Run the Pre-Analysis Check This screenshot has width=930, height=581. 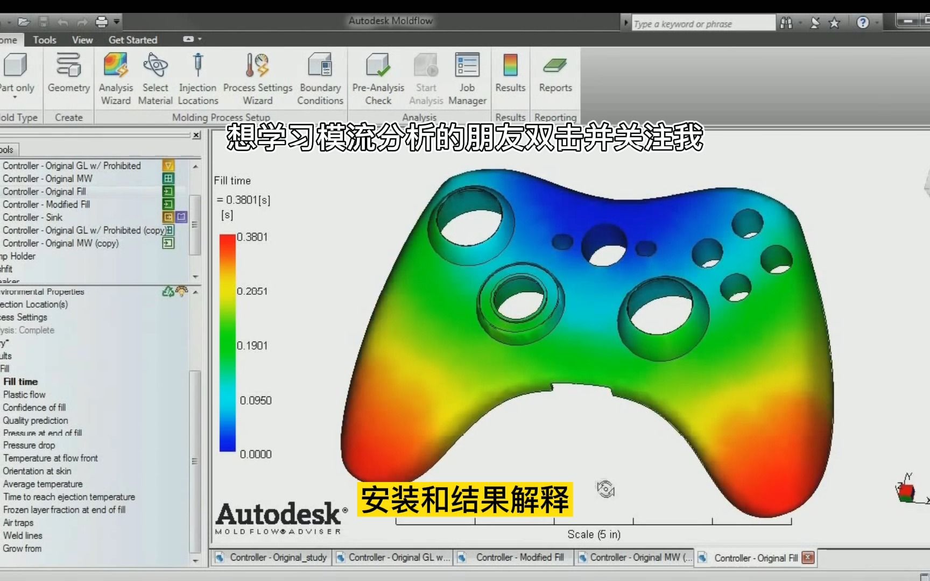point(378,78)
